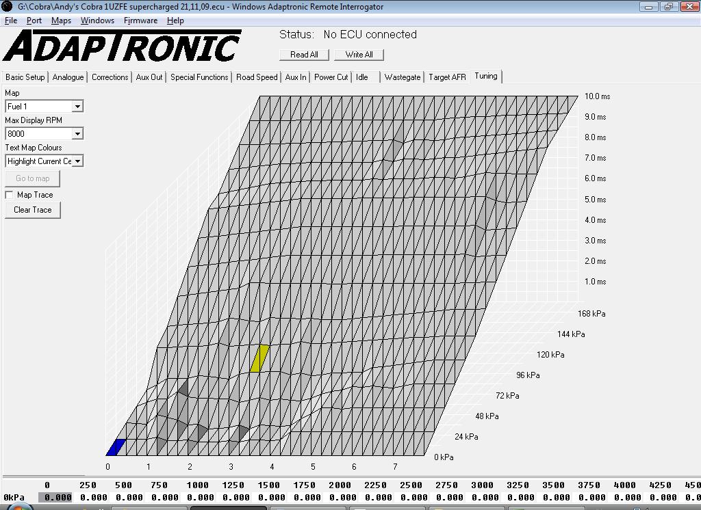This screenshot has height=510, width=701.
Task: Click the 4250 RPM column header
Action: tap(660, 485)
